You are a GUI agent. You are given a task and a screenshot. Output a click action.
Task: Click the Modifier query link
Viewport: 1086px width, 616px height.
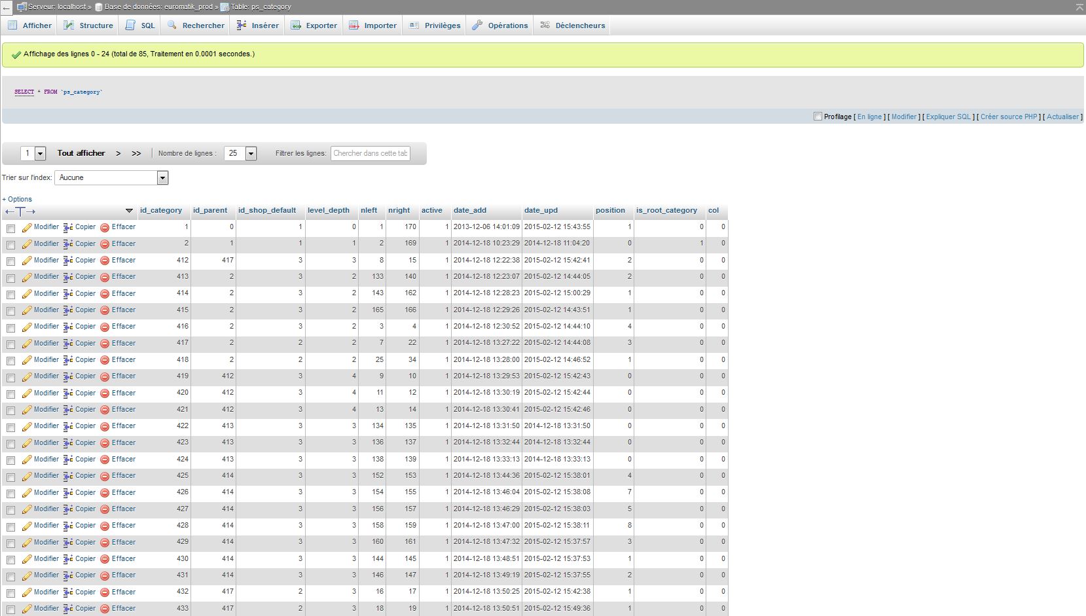904,117
